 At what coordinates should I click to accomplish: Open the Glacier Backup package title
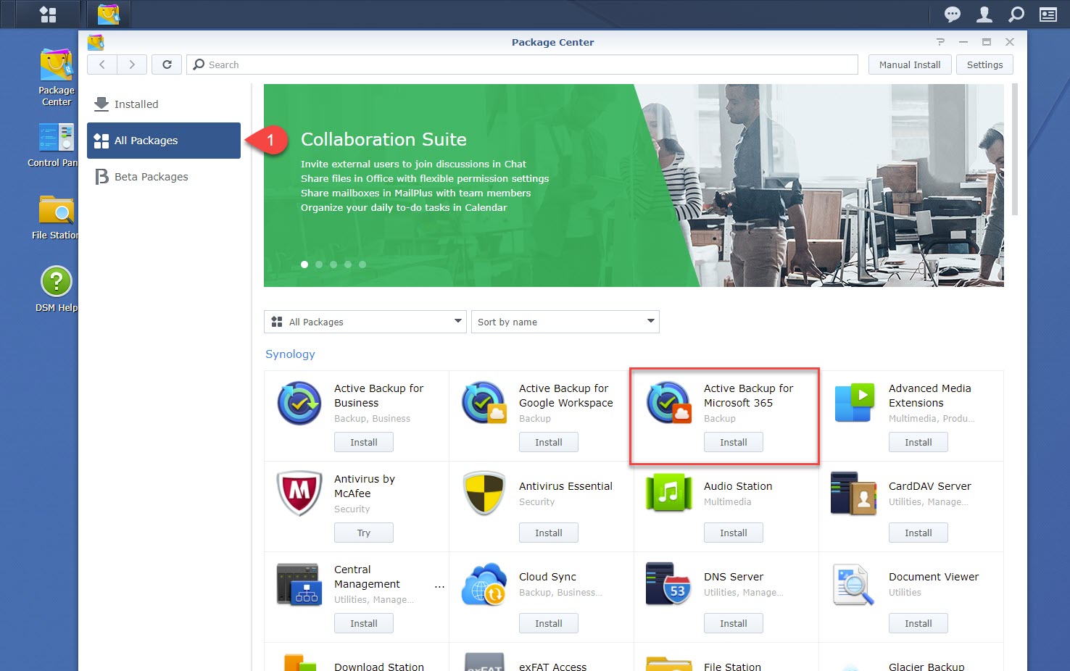pyautogui.click(x=926, y=666)
